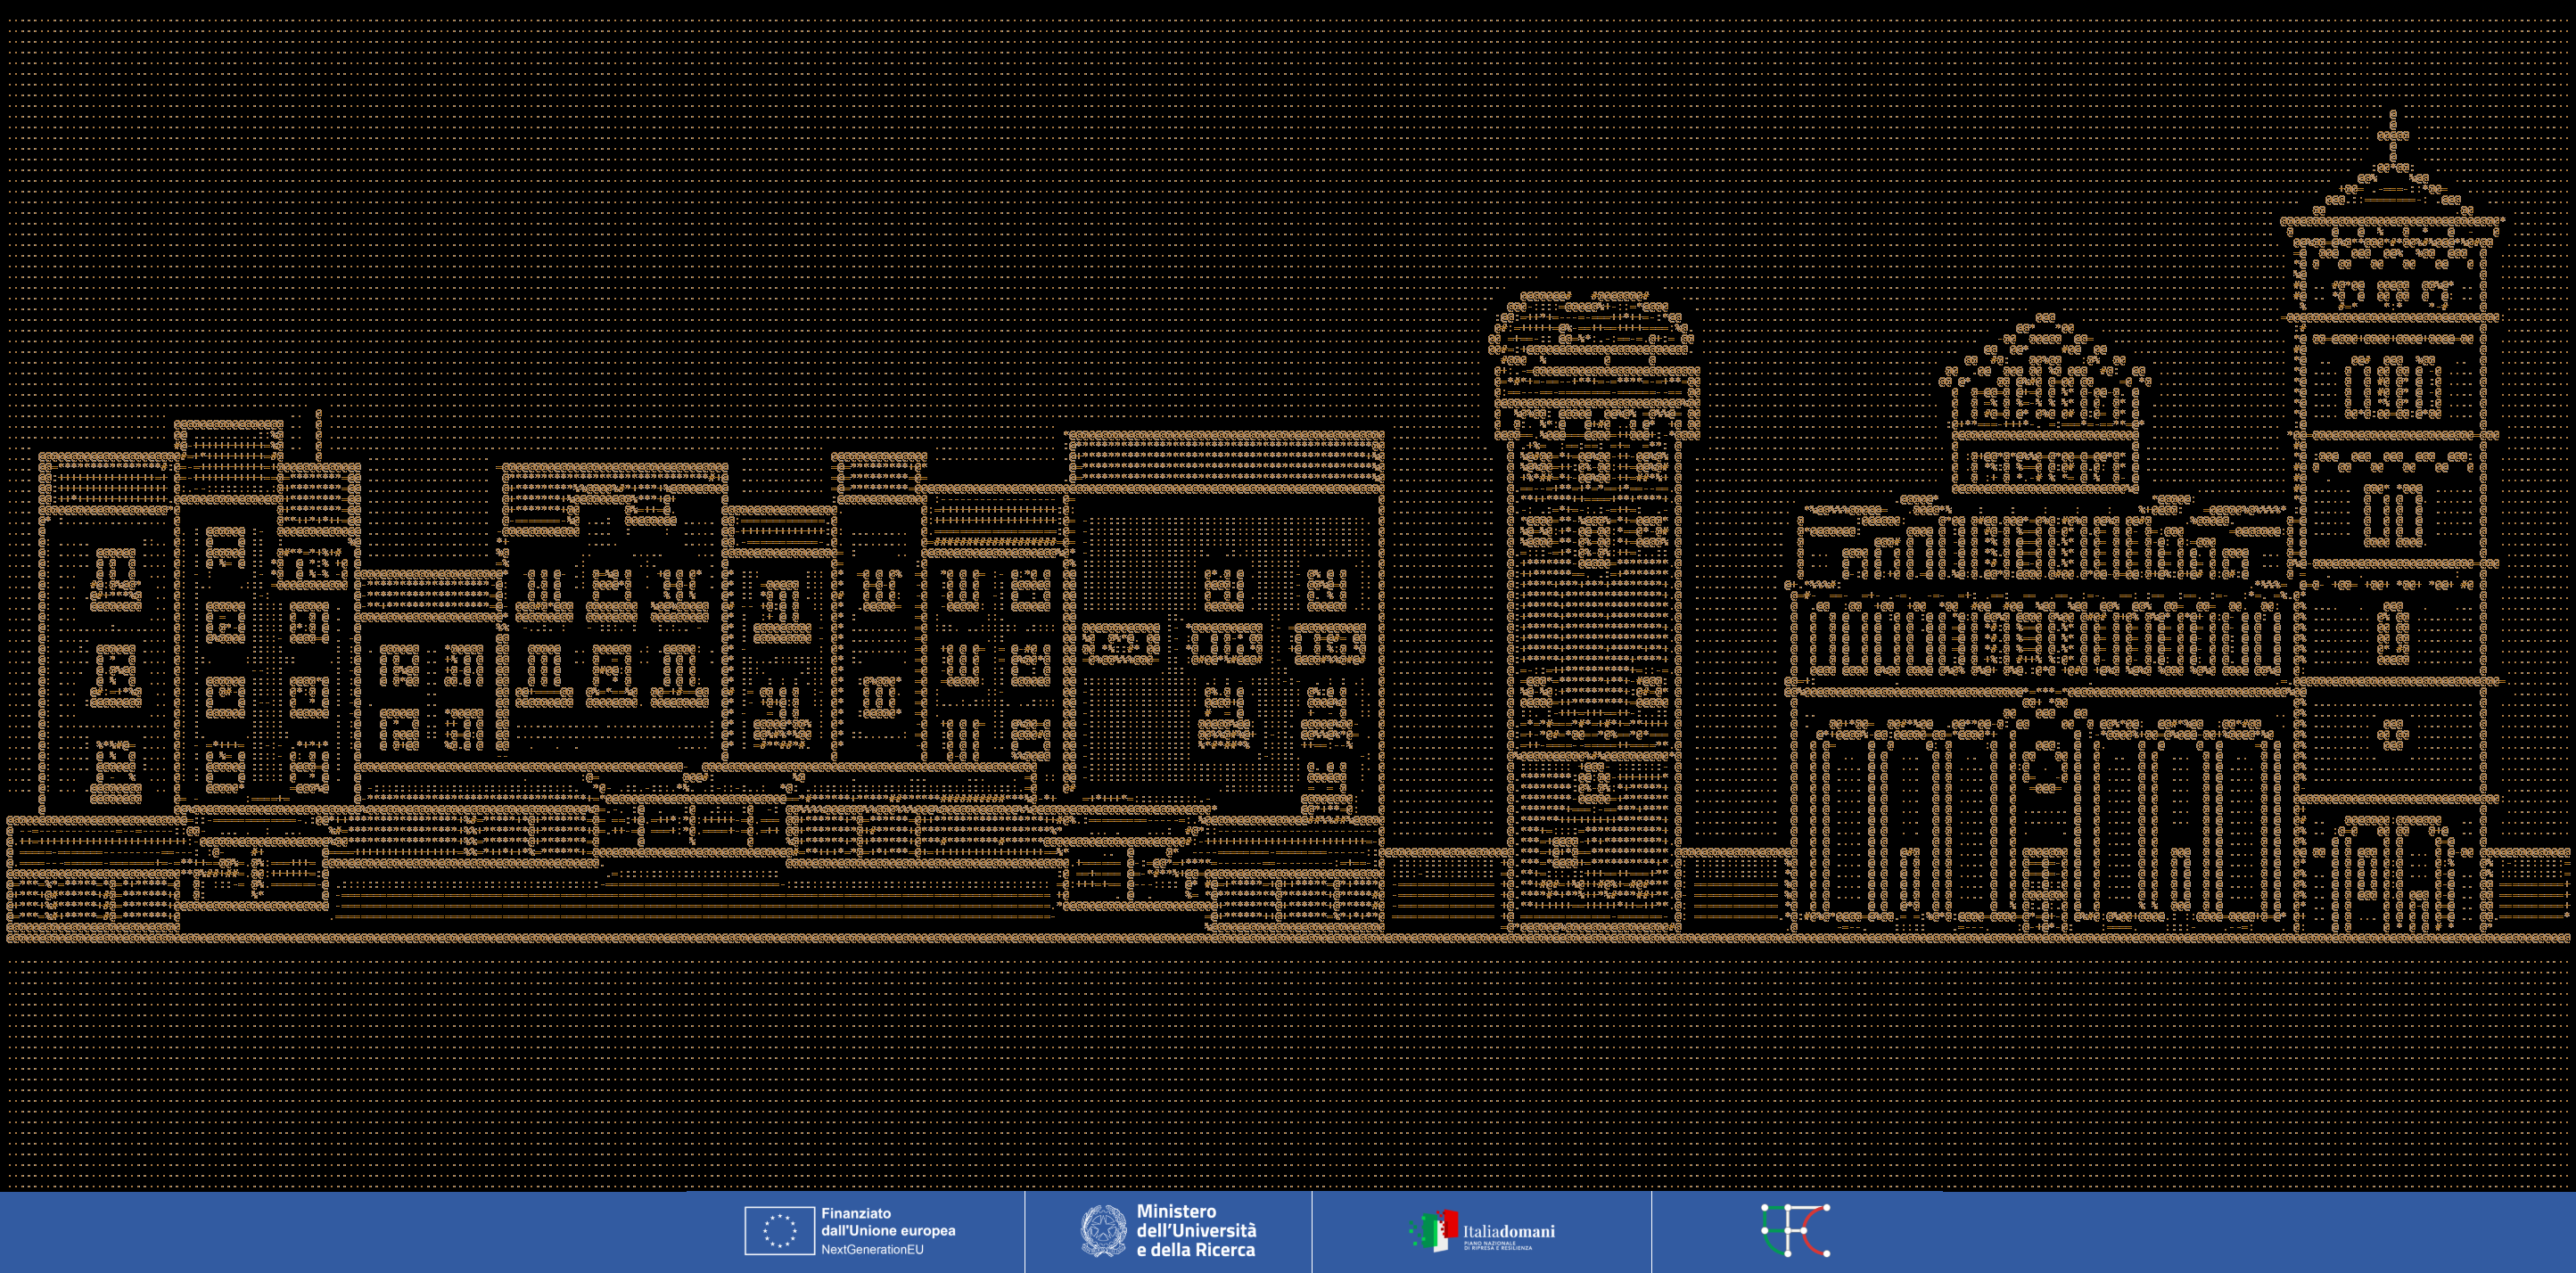Screen dimensions: 2576x1273
Task: Select the Ministero dell'Università emblem
Action: tap(1105, 1232)
